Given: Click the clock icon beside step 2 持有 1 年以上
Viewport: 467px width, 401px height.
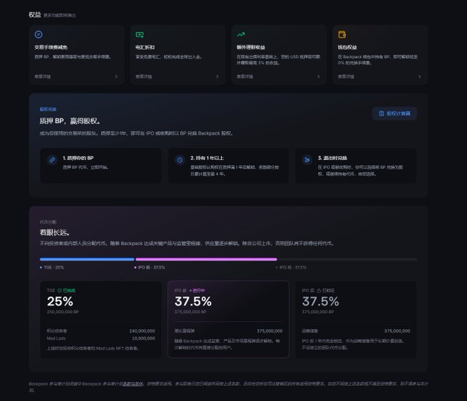Looking at the screenshot, I should 180,160.
